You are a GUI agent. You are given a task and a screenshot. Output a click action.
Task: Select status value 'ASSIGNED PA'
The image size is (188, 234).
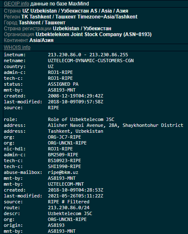63,84
